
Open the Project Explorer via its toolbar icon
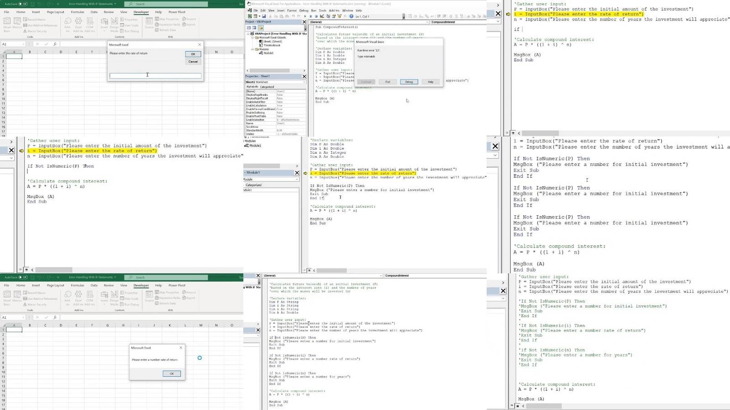[x=328, y=16]
